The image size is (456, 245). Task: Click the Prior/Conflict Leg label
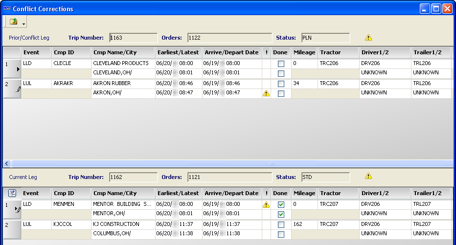click(29, 38)
